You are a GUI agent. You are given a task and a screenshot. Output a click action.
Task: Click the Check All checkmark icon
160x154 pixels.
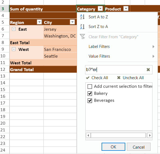coord(88,78)
